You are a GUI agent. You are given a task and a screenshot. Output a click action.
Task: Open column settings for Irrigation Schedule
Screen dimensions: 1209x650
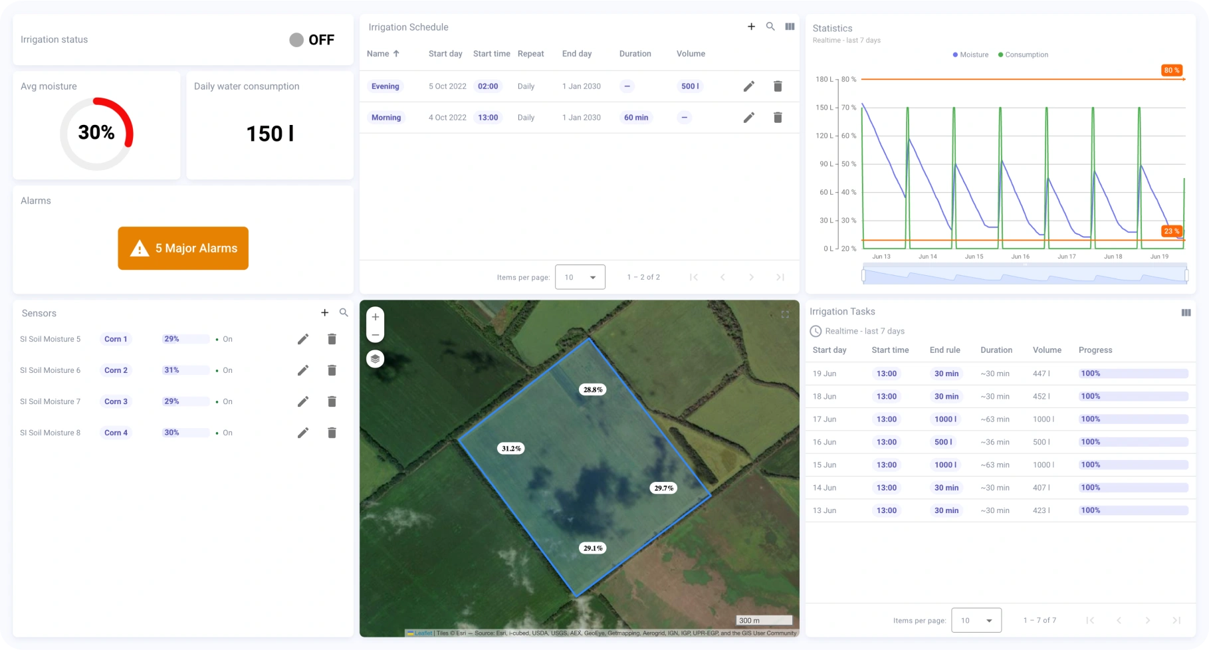pyautogui.click(x=790, y=27)
